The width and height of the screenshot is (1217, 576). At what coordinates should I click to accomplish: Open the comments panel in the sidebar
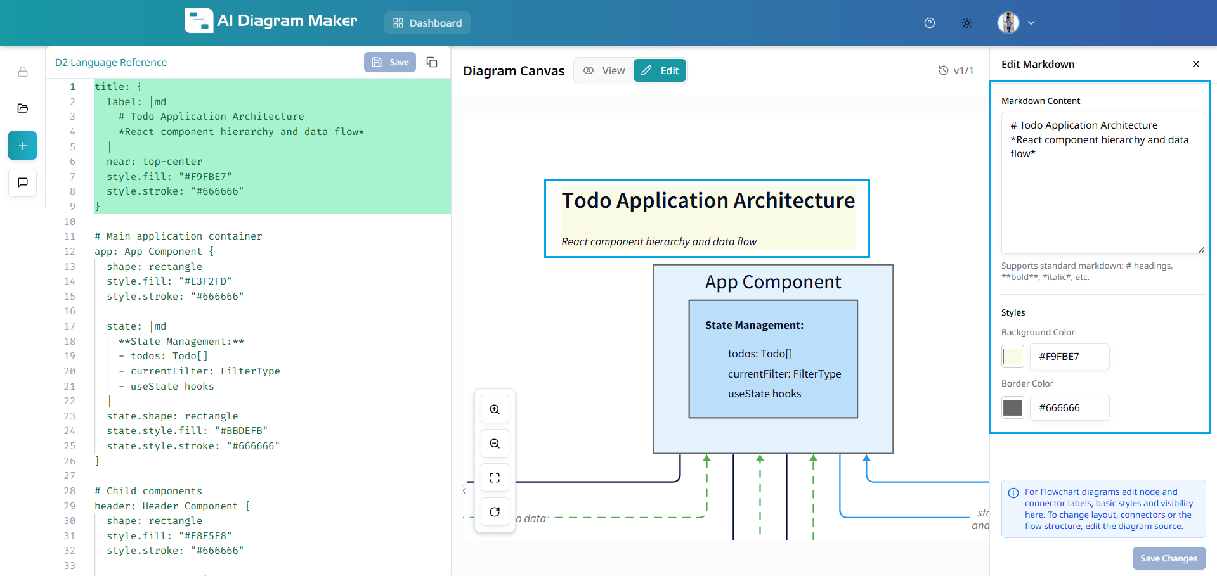click(22, 182)
